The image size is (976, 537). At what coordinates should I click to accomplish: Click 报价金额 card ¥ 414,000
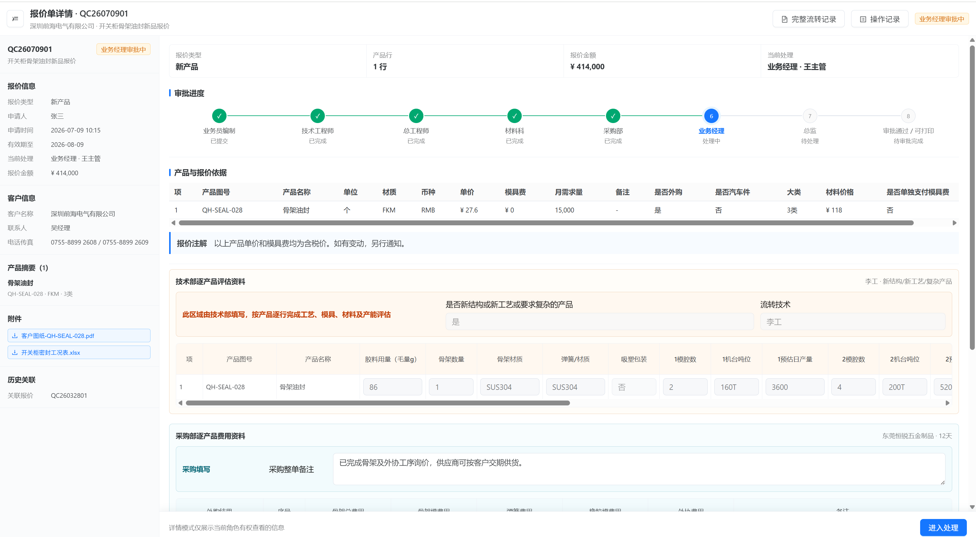click(x=662, y=61)
